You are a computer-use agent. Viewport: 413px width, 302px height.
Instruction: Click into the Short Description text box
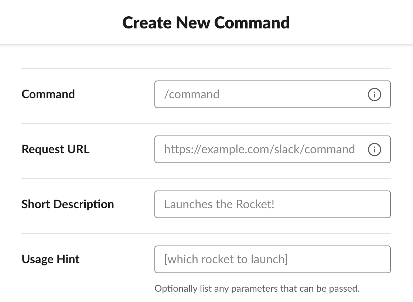tap(272, 204)
